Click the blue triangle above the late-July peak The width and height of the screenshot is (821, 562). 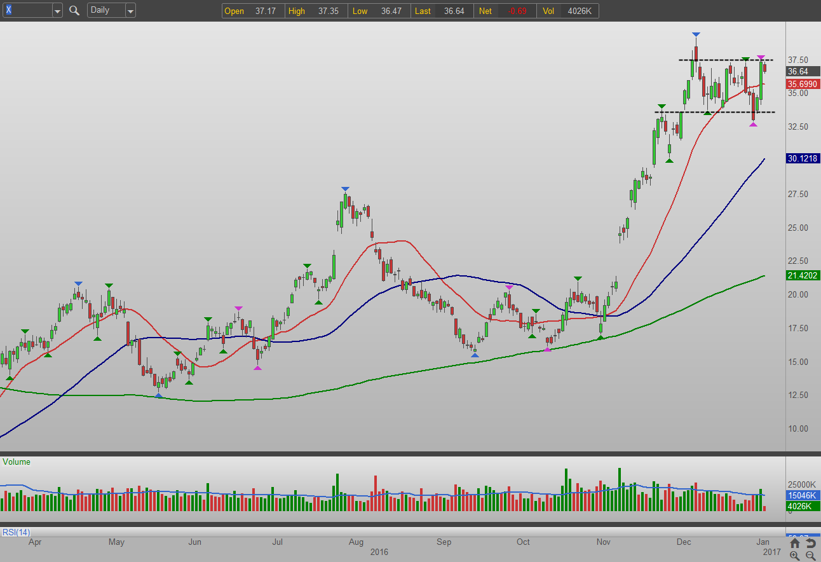345,189
